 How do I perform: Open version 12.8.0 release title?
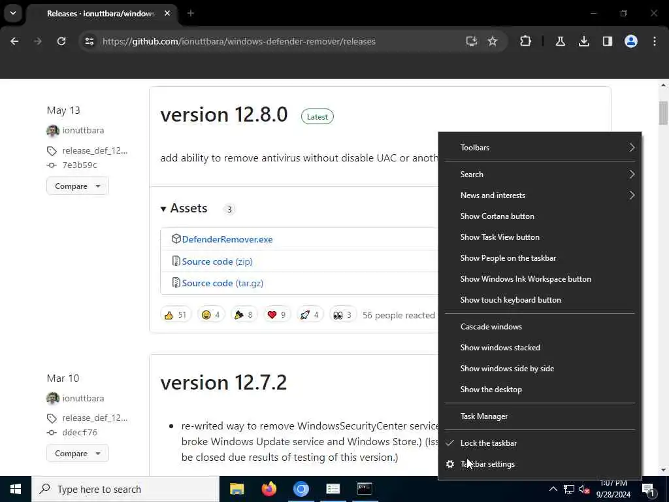click(x=224, y=115)
